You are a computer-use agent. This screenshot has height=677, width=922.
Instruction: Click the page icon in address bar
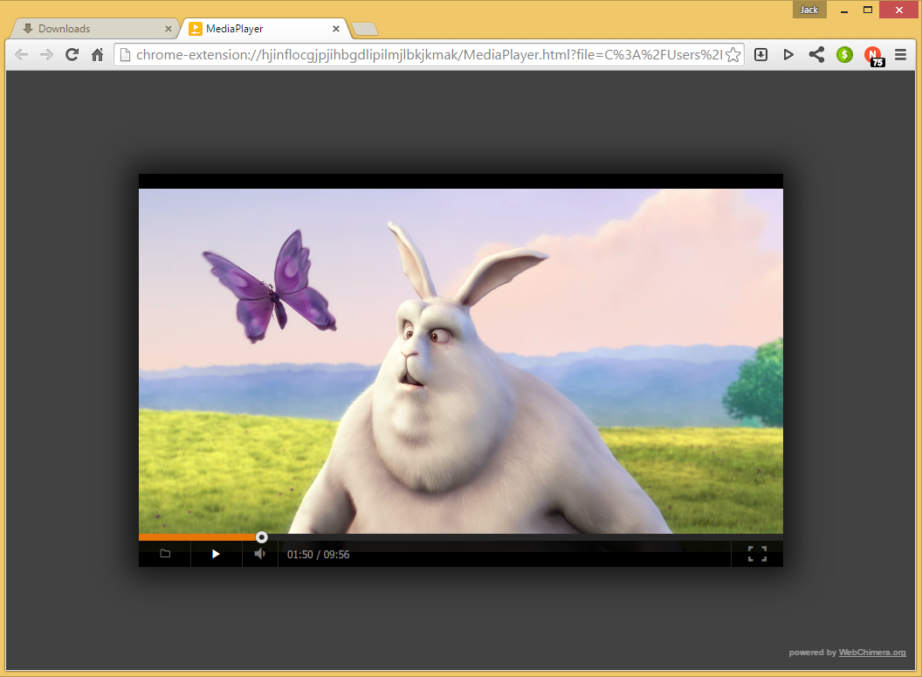[x=125, y=55]
